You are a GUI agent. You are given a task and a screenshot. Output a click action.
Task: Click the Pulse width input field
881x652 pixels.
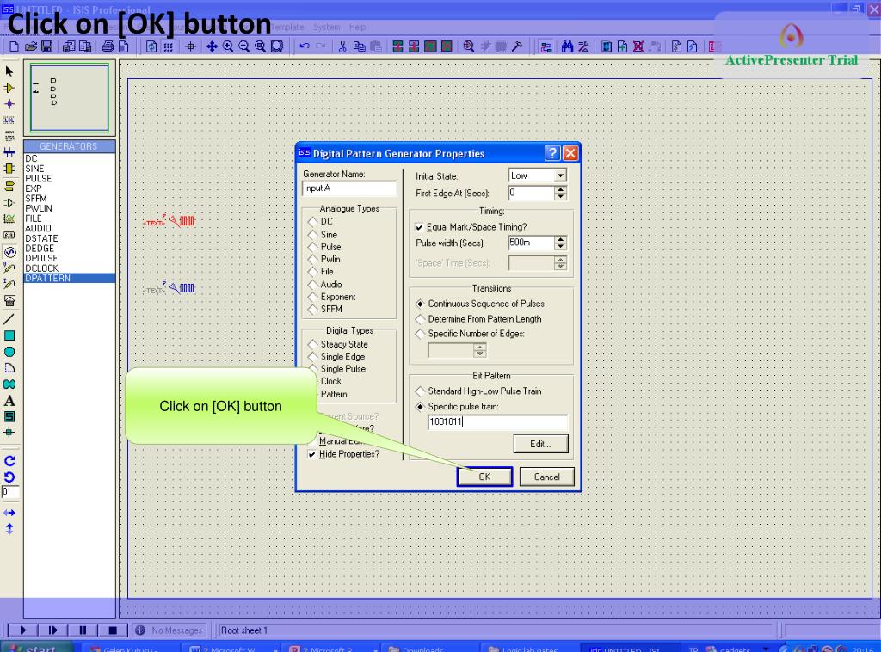[531, 243]
